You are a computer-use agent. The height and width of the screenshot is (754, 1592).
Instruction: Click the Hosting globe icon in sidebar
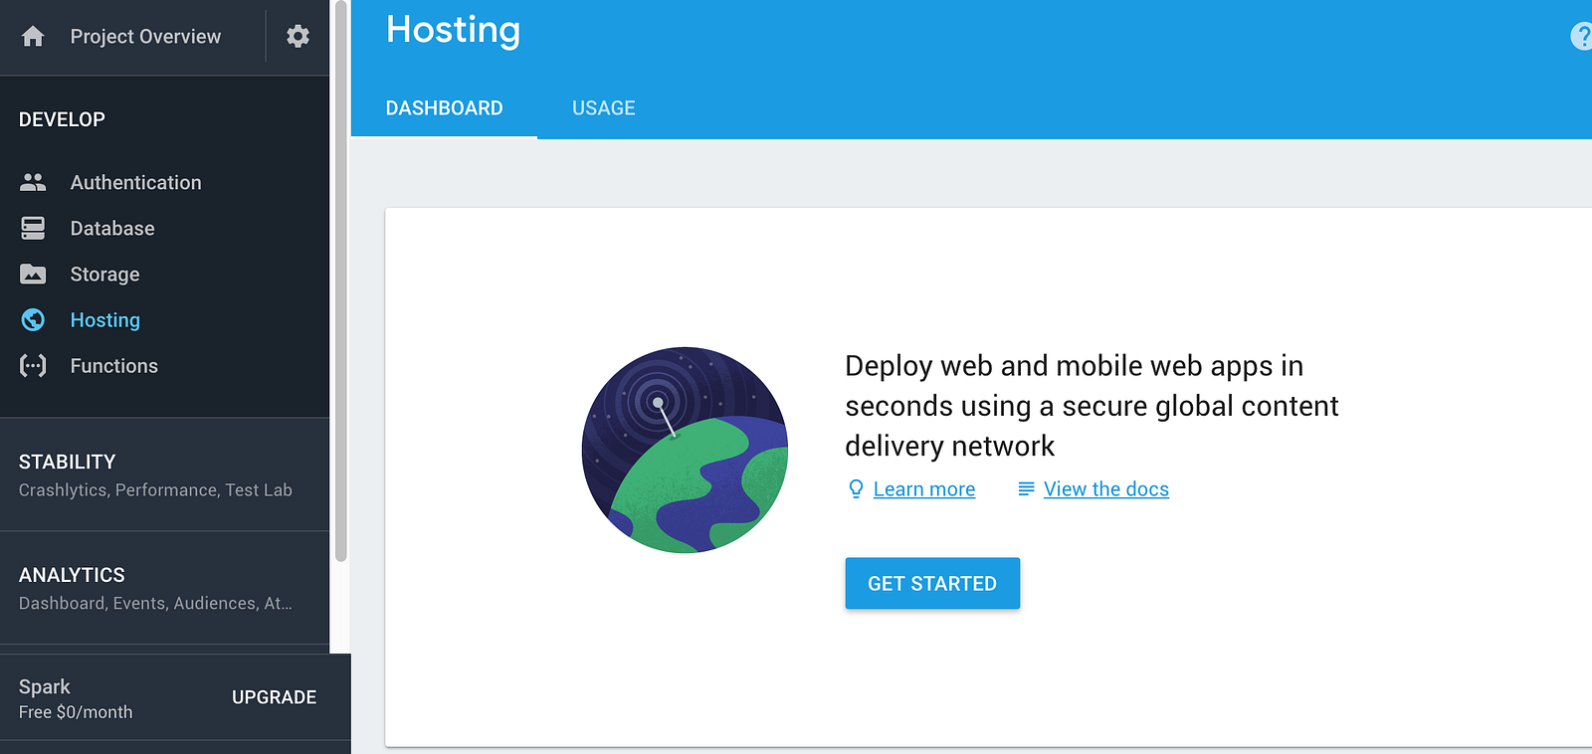pyautogui.click(x=33, y=319)
